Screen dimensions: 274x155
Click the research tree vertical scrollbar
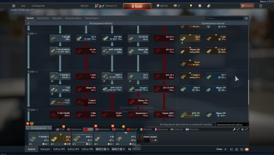[x=248, y=92]
